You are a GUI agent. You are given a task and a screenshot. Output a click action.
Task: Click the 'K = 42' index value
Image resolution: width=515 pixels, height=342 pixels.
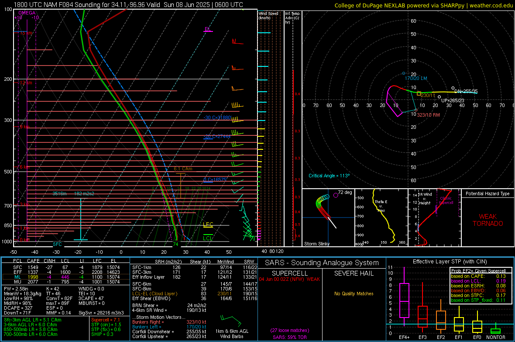(x=52, y=289)
